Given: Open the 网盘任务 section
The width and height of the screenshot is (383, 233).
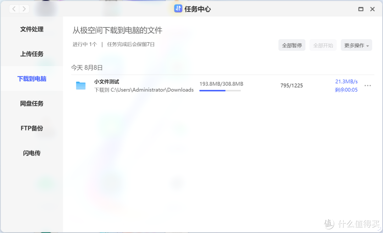Looking at the screenshot, I should 31,103.
